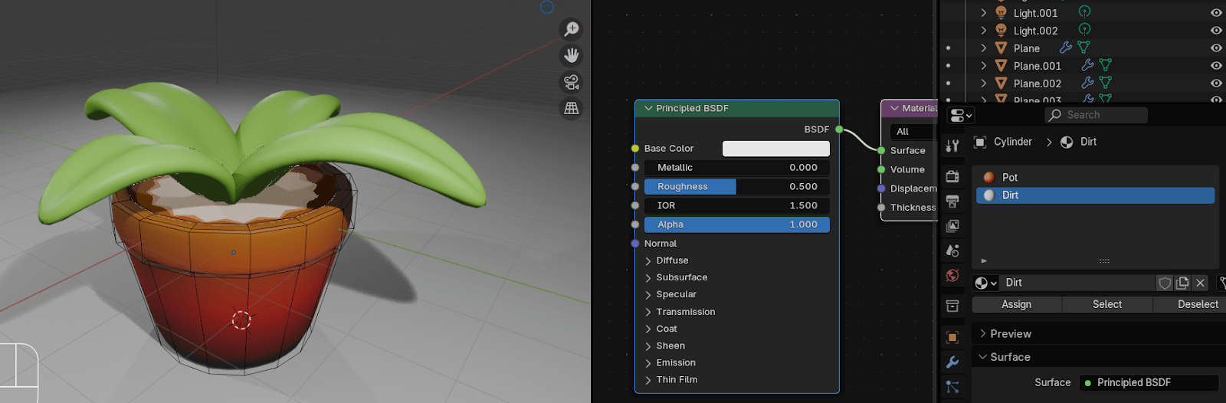Click the white Base Color swatch

(775, 149)
